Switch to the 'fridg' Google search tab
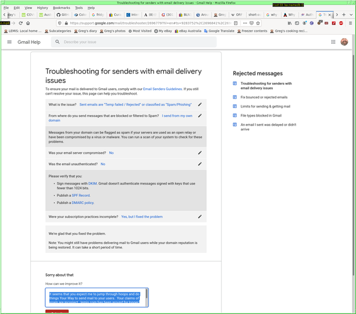This screenshot has width=356, height=314. 98,15
